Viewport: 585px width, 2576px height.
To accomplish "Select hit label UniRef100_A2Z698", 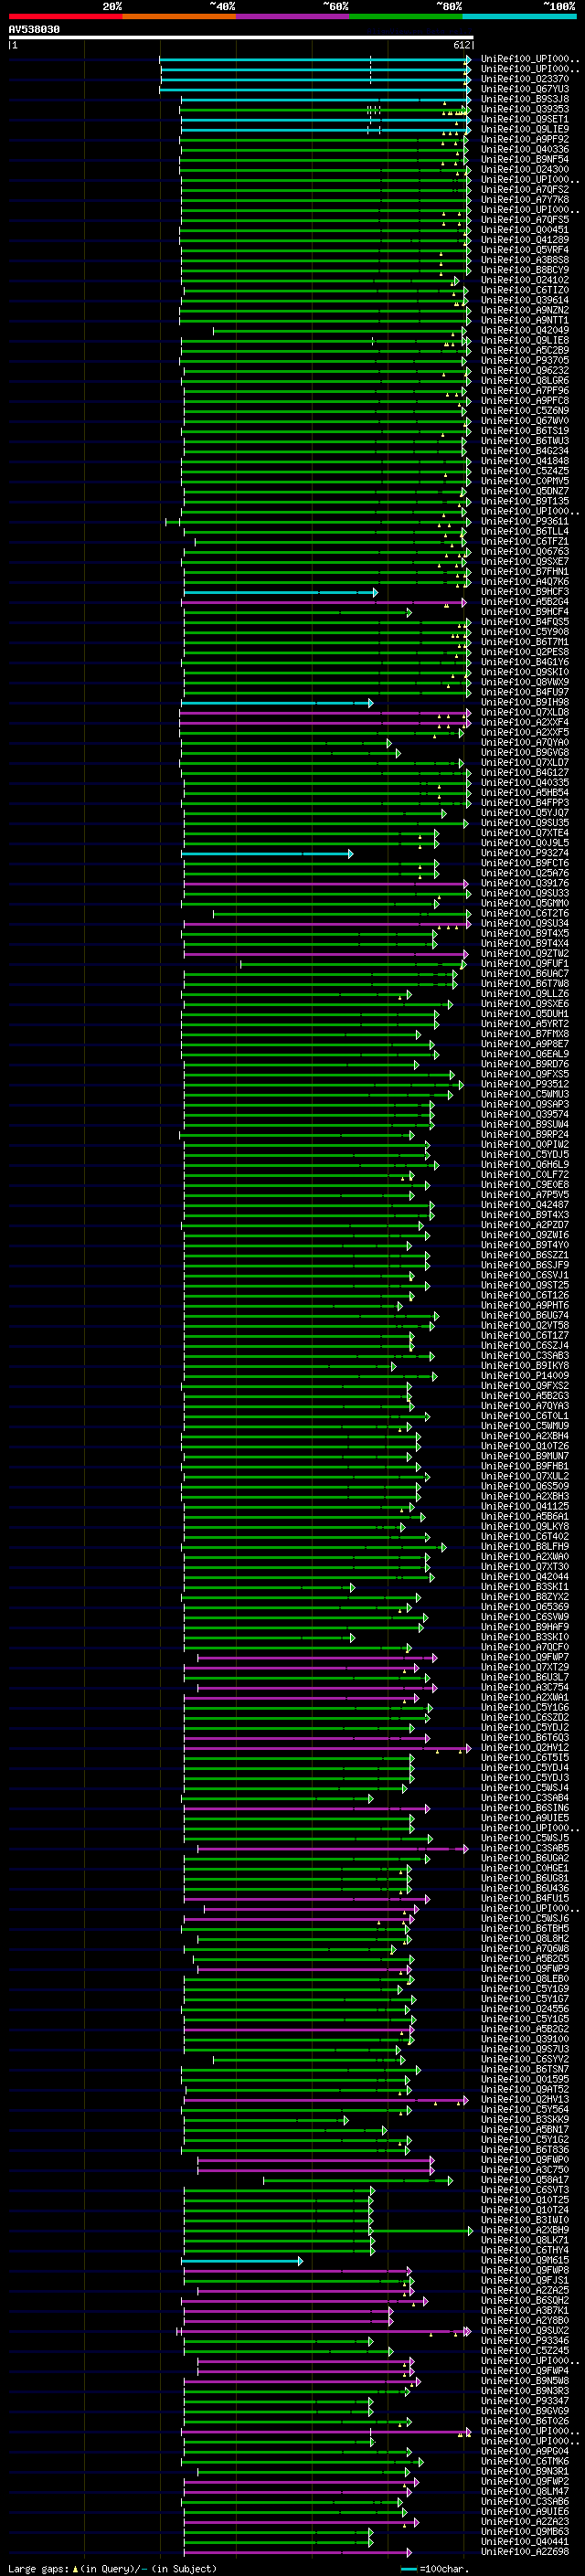I will tap(525, 2552).
